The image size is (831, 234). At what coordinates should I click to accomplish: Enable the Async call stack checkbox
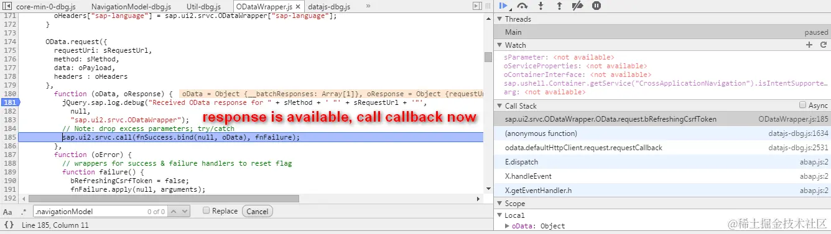[802, 106]
